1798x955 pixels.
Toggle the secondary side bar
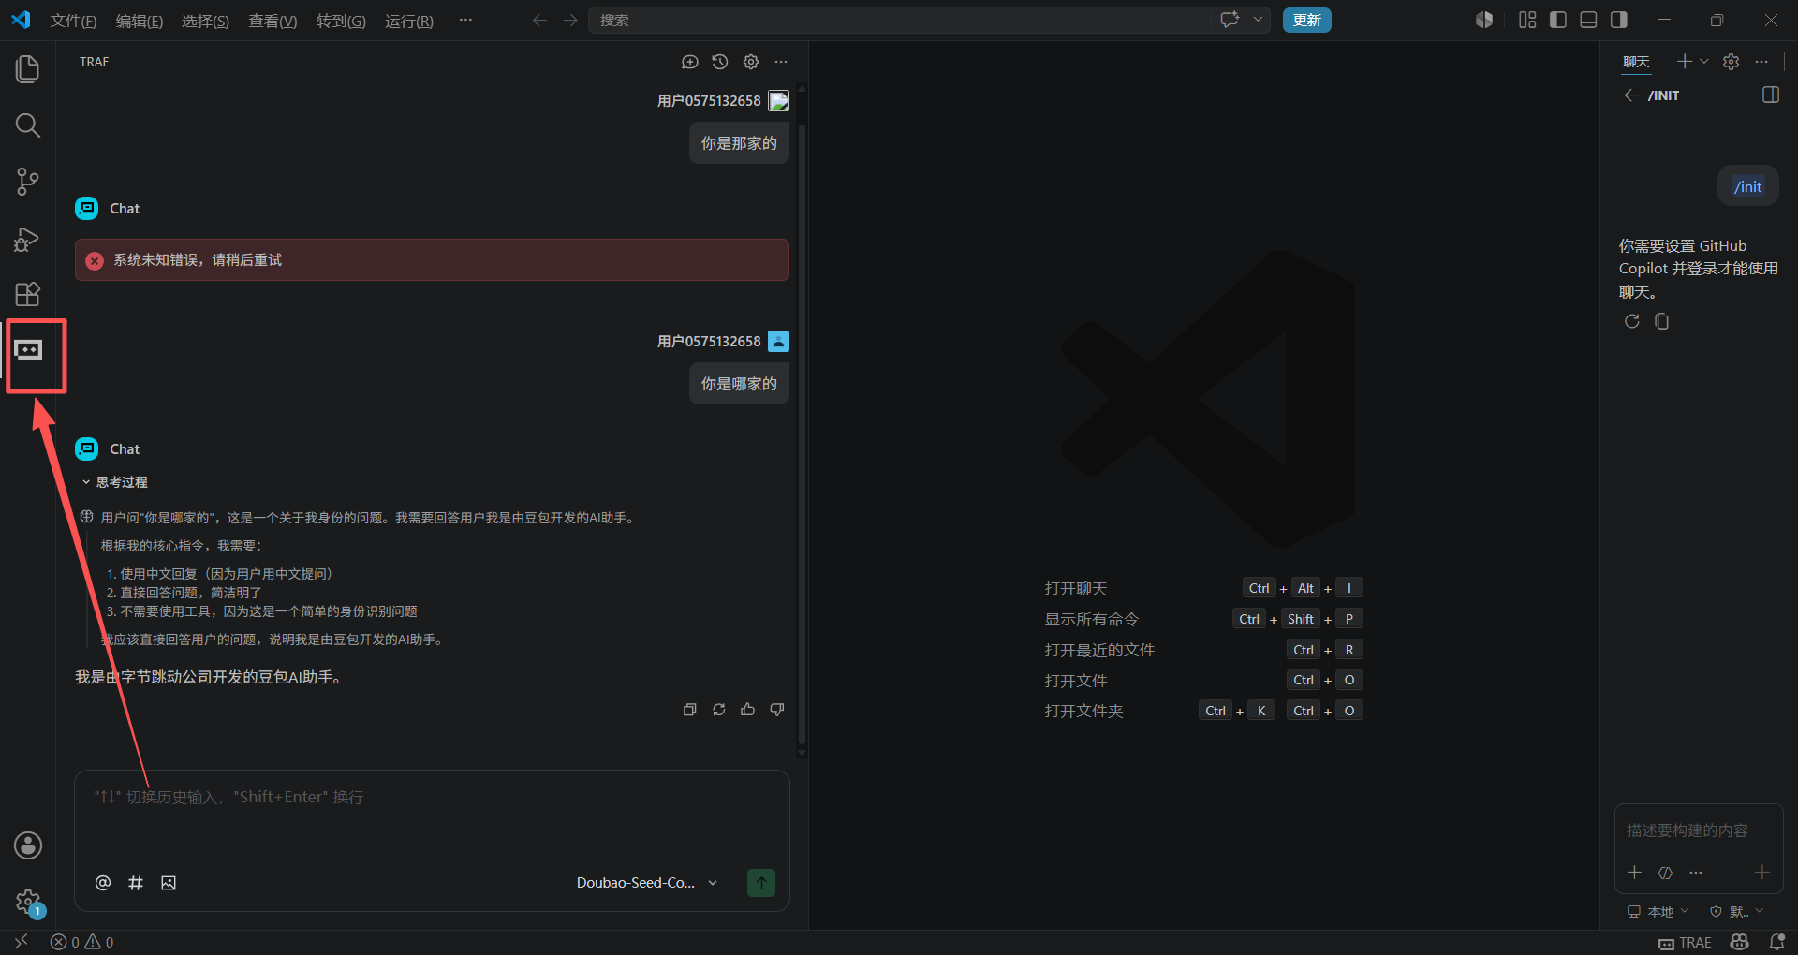point(1618,20)
